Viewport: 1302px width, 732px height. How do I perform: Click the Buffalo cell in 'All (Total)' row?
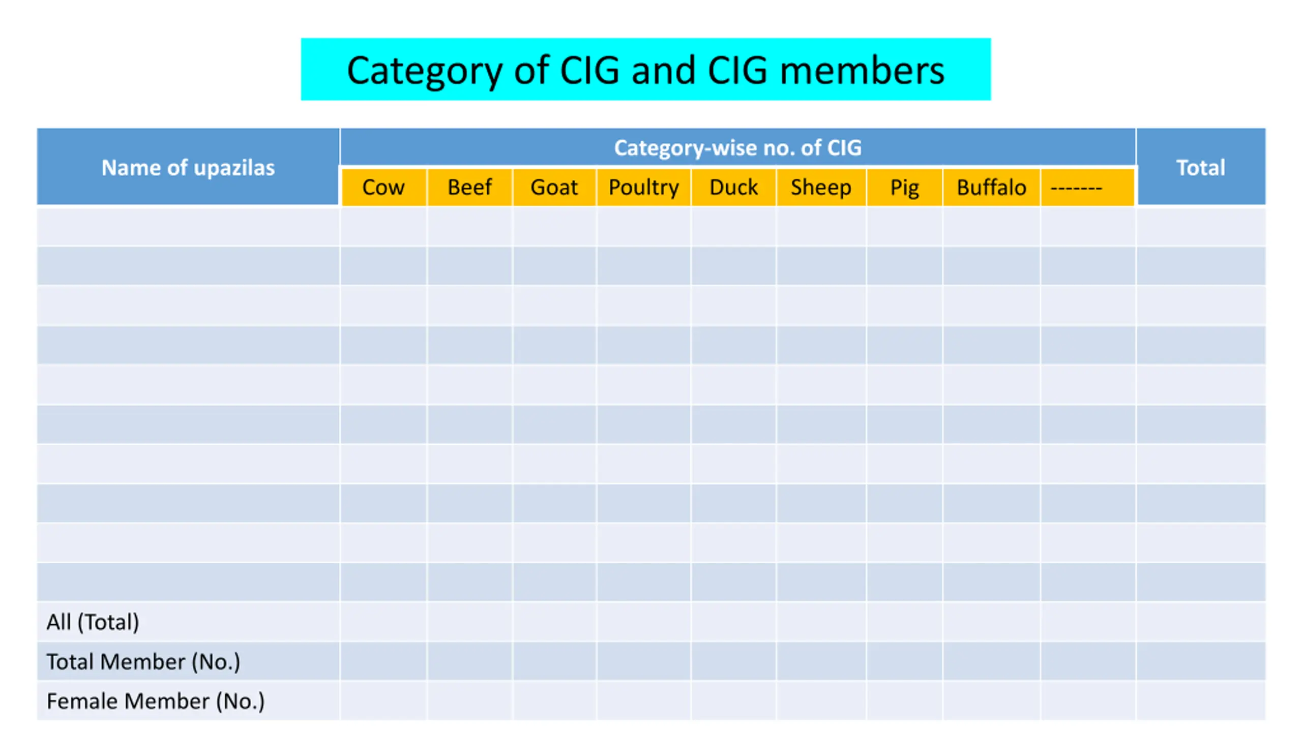[x=991, y=622]
